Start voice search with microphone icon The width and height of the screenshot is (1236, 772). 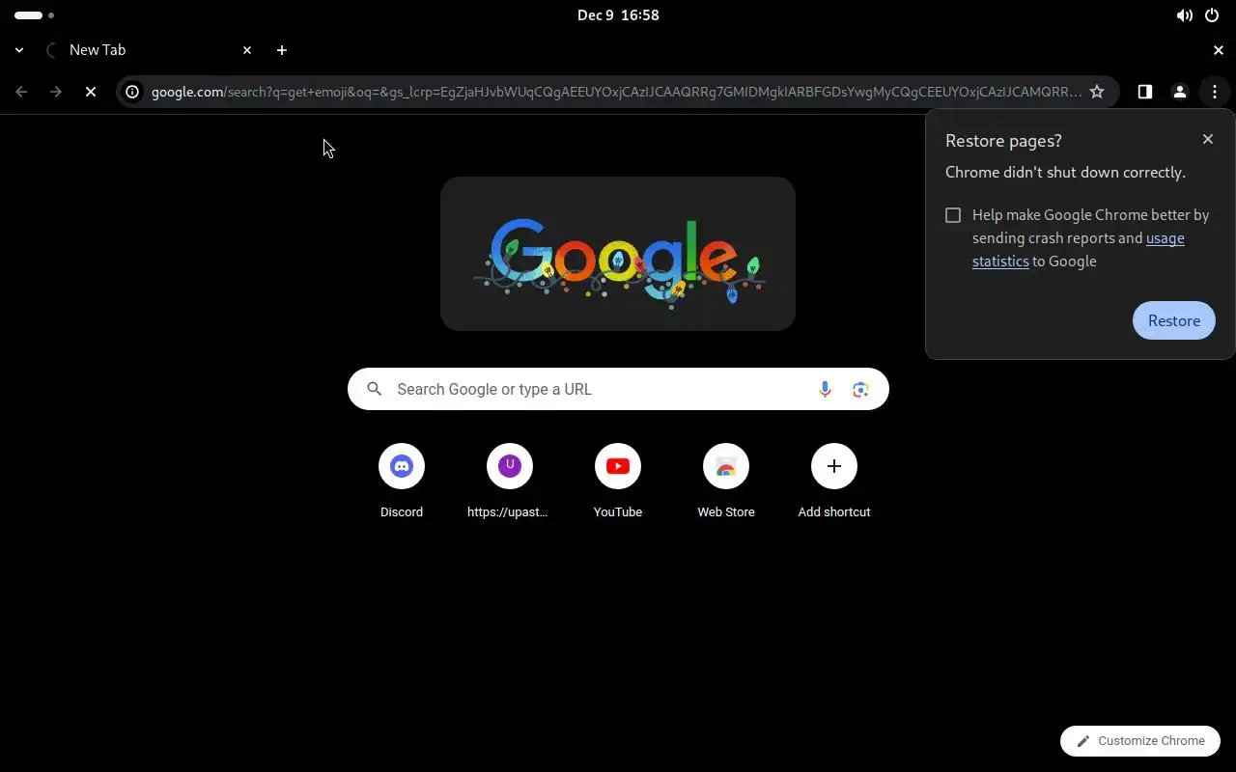825,389
